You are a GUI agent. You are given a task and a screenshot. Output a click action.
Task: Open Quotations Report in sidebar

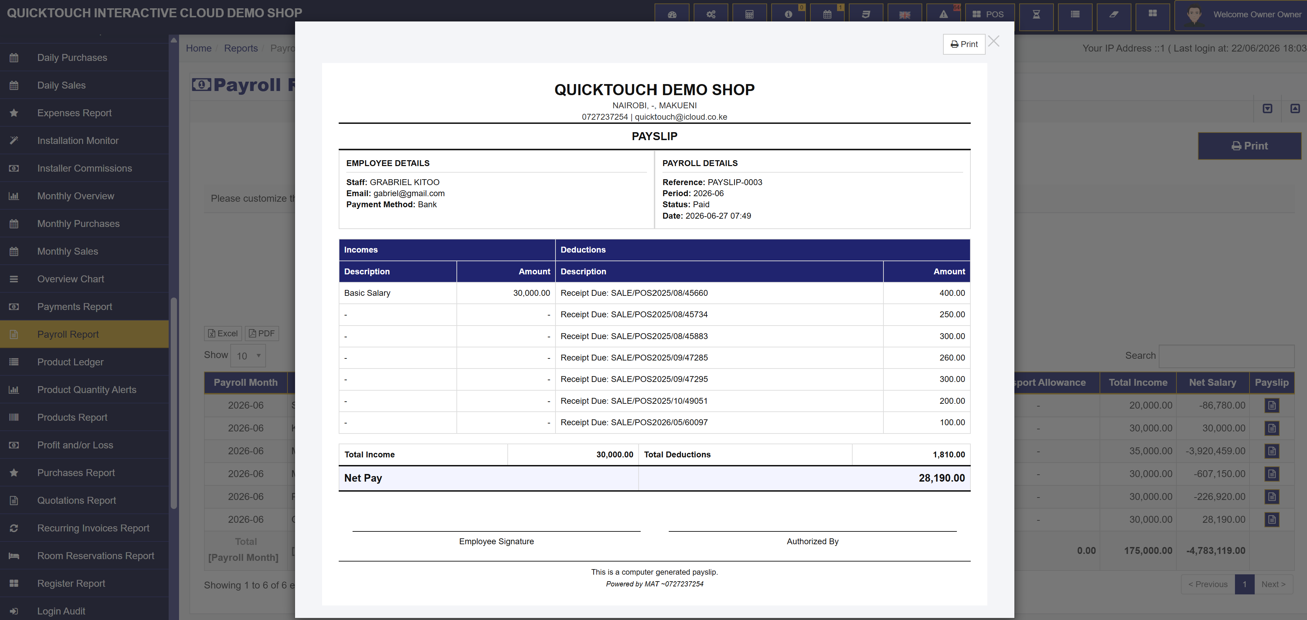pos(84,500)
